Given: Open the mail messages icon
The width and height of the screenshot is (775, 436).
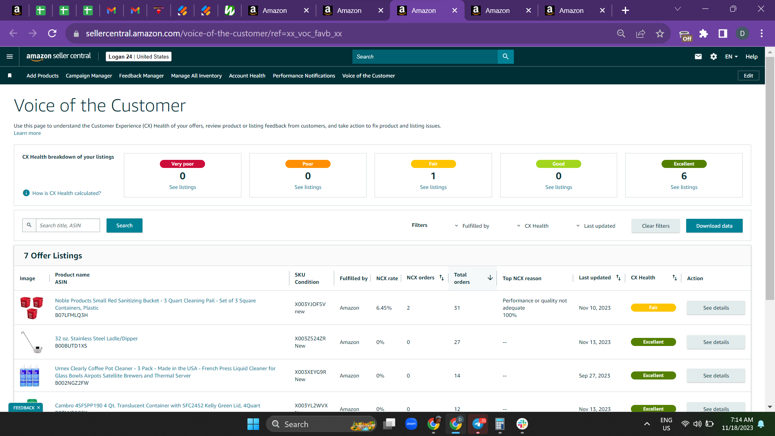Looking at the screenshot, I should (698, 57).
